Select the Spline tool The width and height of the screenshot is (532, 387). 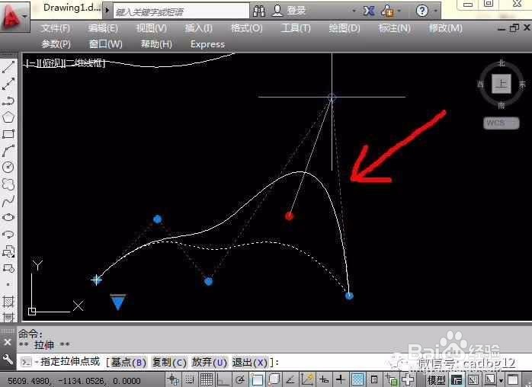click(8, 201)
